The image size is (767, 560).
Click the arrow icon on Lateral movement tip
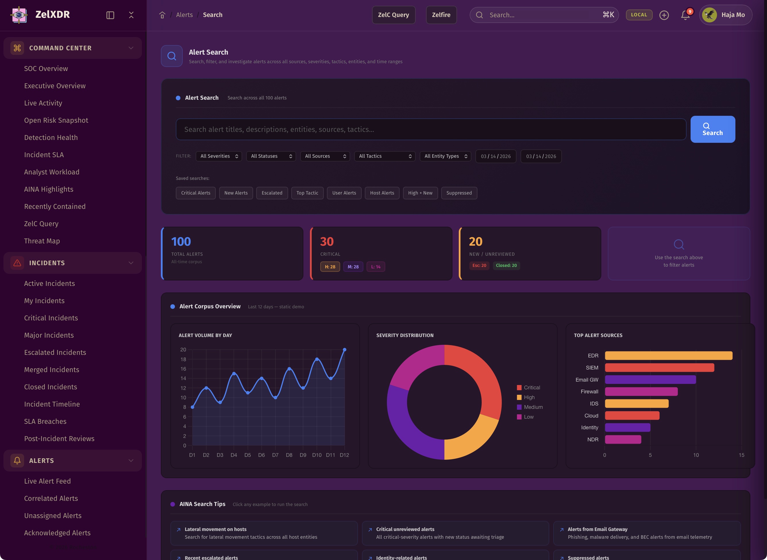[179, 530]
